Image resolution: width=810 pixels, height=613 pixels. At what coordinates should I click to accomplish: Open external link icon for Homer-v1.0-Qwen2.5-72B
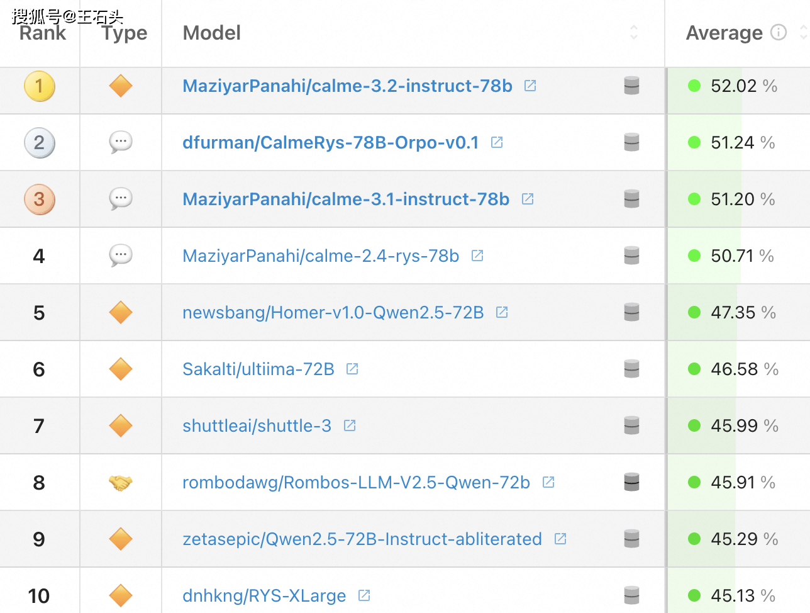502,312
